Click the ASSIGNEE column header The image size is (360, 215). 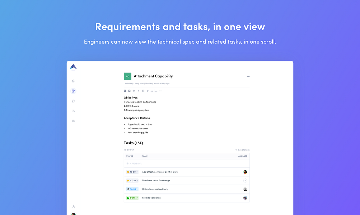click(x=243, y=156)
